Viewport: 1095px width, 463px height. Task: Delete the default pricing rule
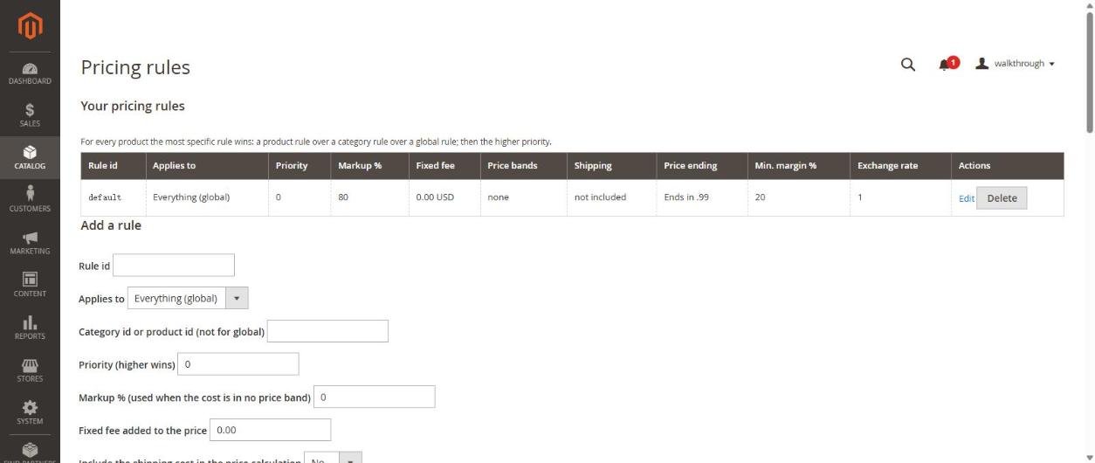tap(1002, 198)
